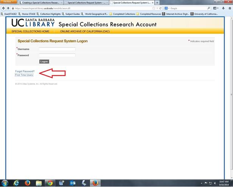This screenshot has width=233, height=187.
Task: Open File Explorer folder icon in taskbar
Action: 39,183
